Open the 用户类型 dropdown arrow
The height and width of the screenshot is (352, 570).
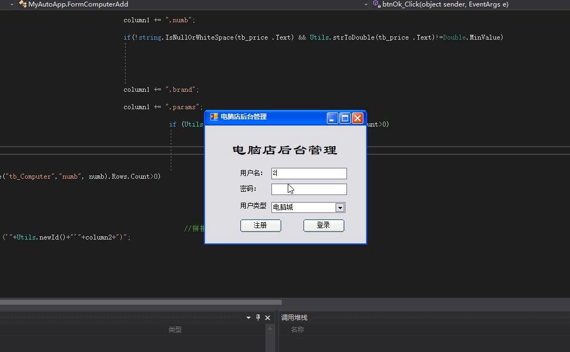click(340, 208)
